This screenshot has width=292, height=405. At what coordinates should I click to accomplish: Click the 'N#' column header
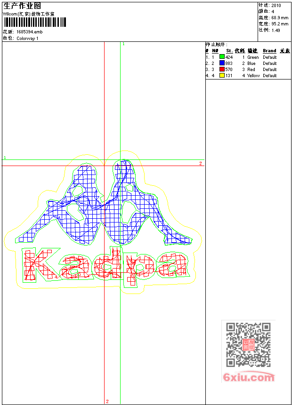click(x=215, y=51)
